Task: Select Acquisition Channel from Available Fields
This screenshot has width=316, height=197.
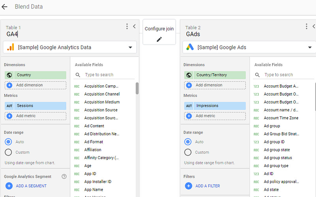Action: point(102,94)
